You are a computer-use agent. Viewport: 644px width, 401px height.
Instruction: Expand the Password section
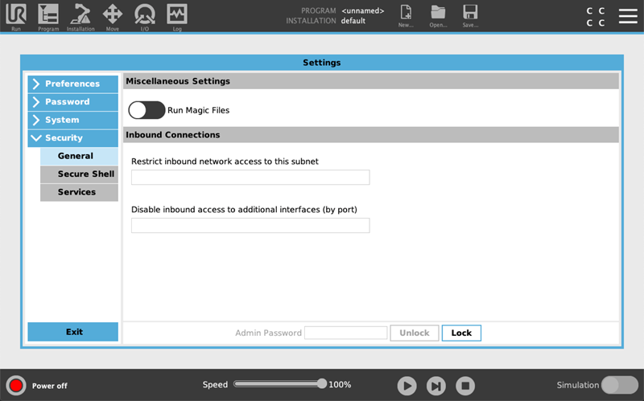click(72, 102)
